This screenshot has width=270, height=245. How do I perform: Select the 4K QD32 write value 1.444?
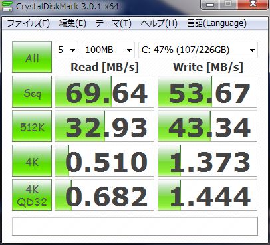pyautogui.click(x=207, y=195)
